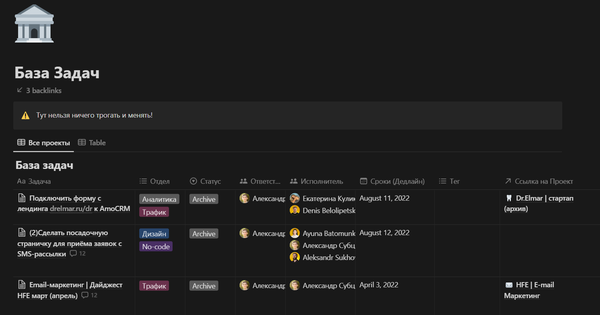Open the Отдел column header menu
The height and width of the screenshot is (315, 600).
click(155, 181)
